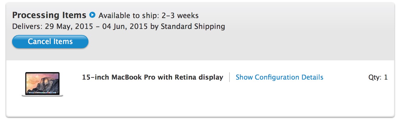Viewport: 399px width, 123px height.
Task: Click the quantity number 1
Action: point(386,77)
